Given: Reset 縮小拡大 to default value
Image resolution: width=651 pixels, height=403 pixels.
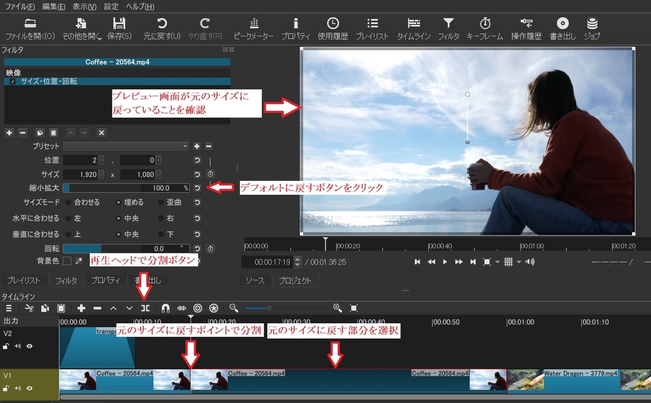Looking at the screenshot, I should [x=197, y=188].
